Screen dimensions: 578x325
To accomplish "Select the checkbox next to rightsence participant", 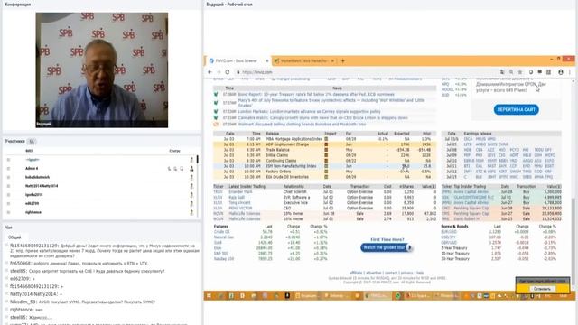I will (x=8, y=213).
